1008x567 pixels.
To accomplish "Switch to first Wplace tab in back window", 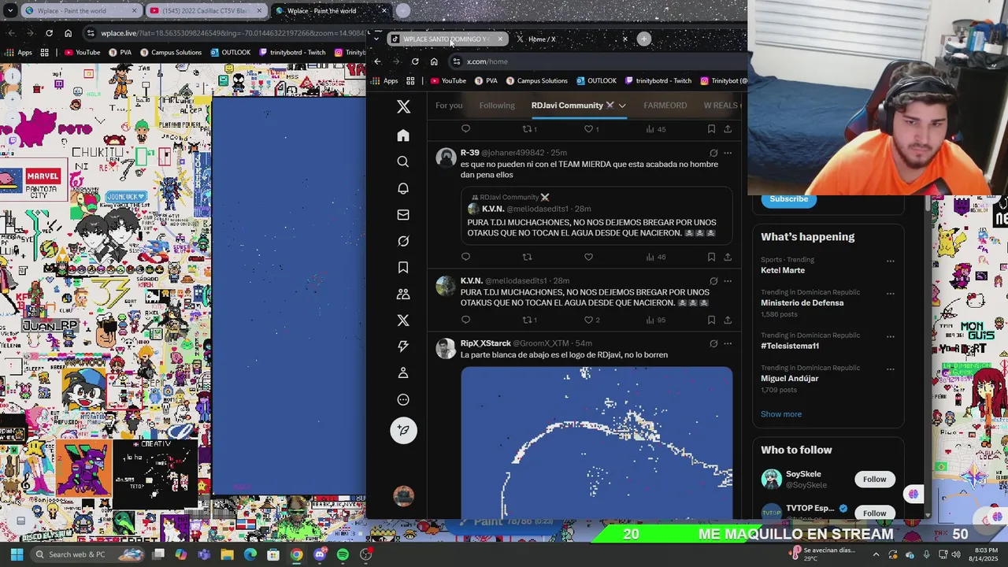I will 80,11.
